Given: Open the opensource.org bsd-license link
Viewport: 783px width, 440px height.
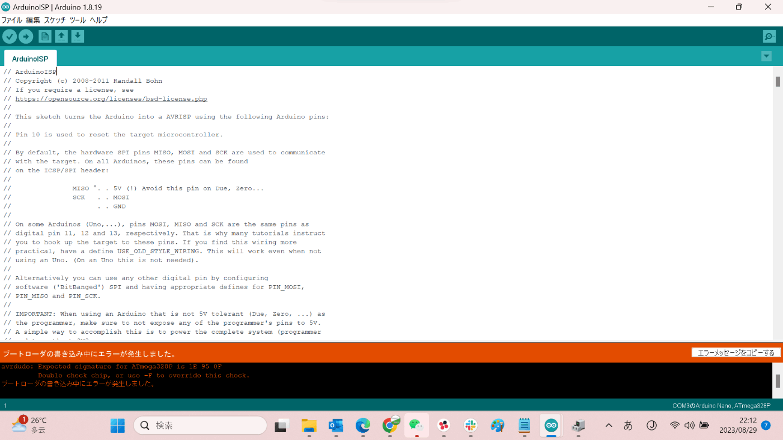Looking at the screenshot, I should tap(111, 99).
